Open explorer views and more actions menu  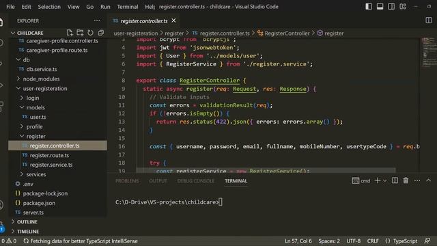97,20
